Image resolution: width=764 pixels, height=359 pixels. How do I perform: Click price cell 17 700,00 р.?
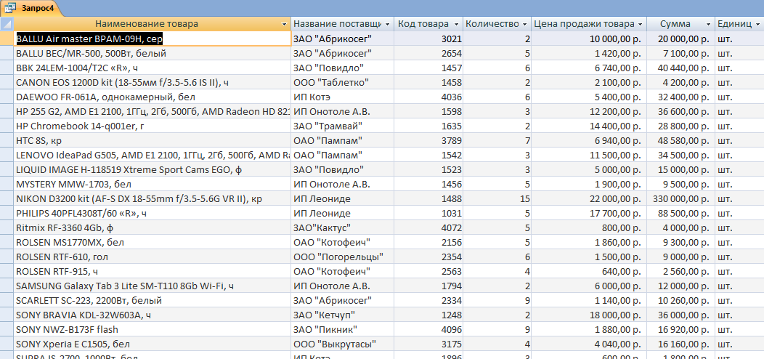click(x=589, y=213)
